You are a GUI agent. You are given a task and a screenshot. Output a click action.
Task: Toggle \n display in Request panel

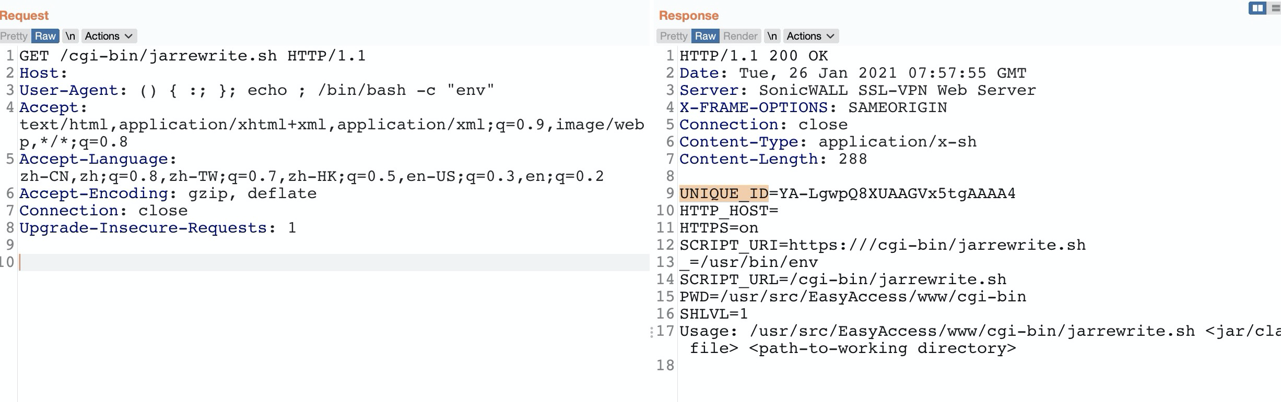pos(70,36)
